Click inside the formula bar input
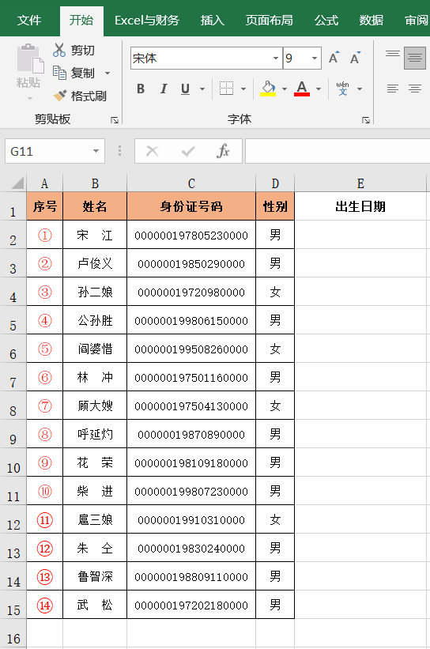430x649 pixels. coord(338,151)
